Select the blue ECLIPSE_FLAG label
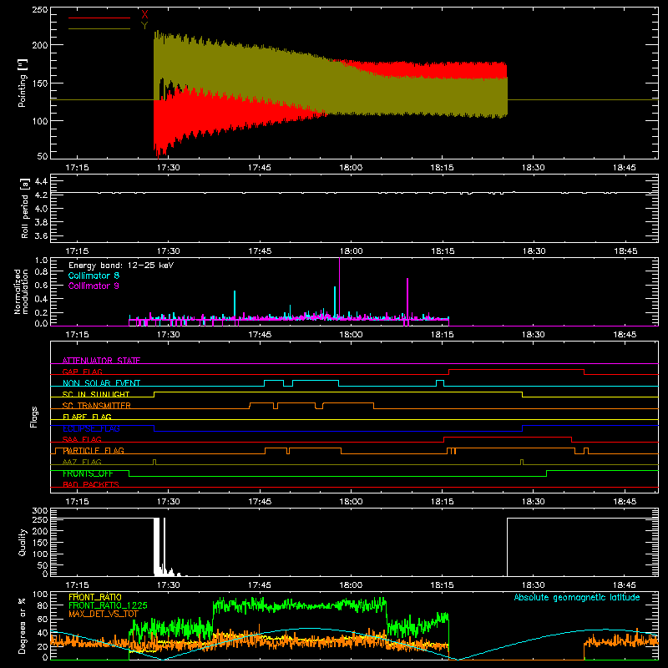The image size is (668, 668). click(x=91, y=428)
